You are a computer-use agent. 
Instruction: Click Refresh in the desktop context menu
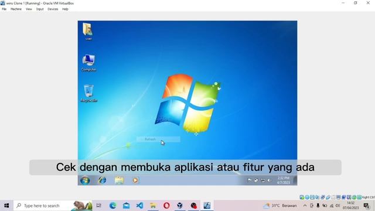(158, 139)
